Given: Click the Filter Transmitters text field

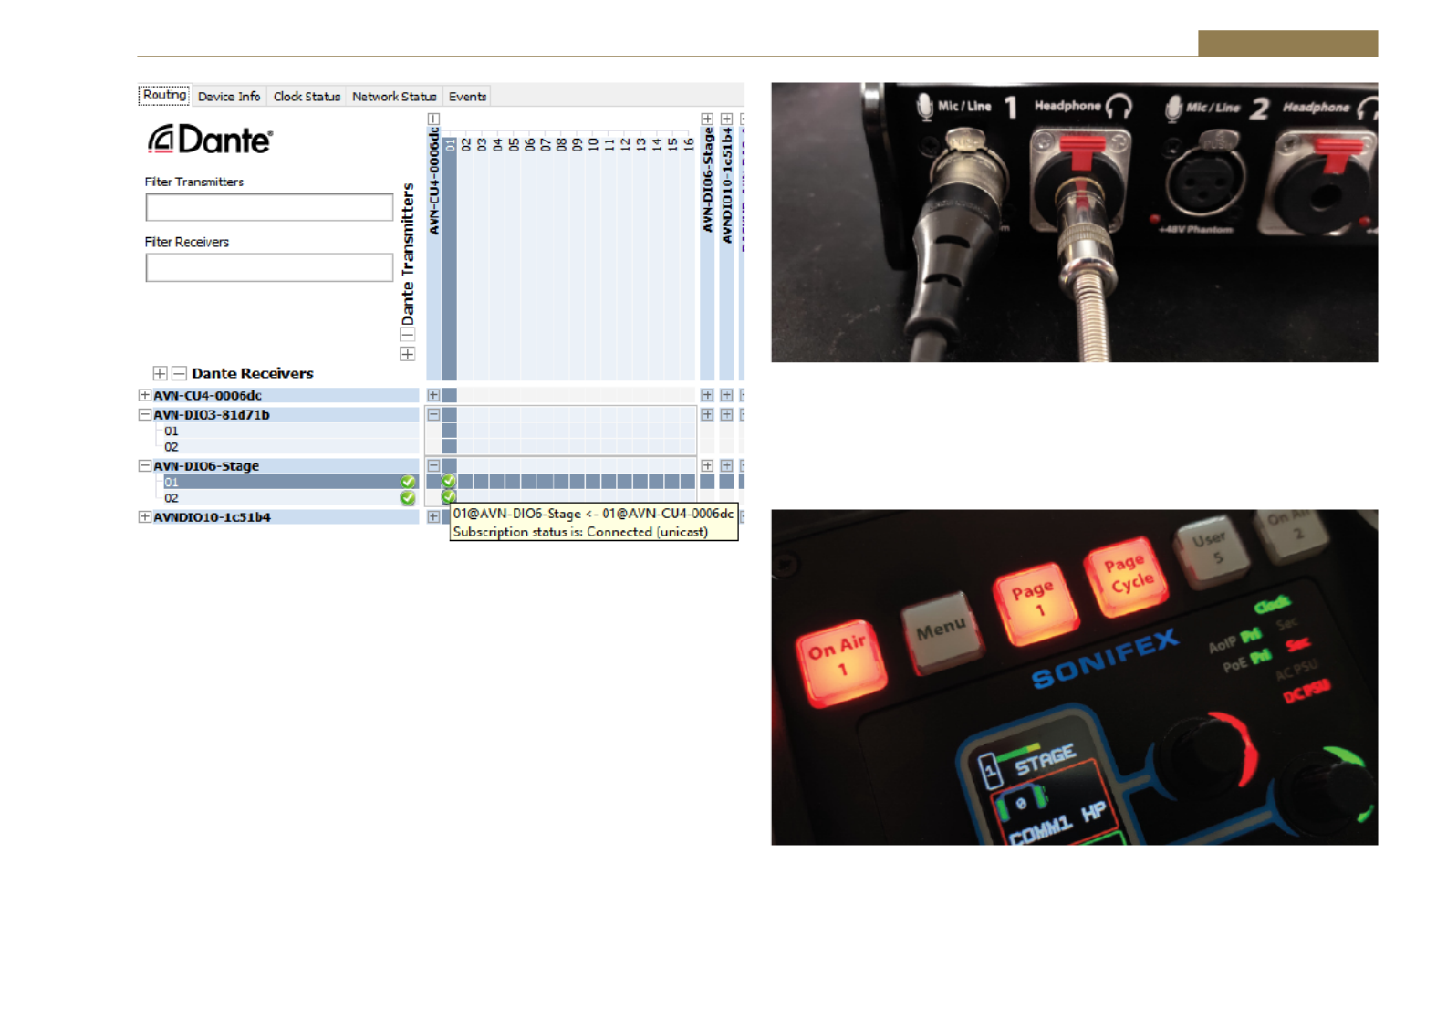Looking at the screenshot, I should 269,207.
